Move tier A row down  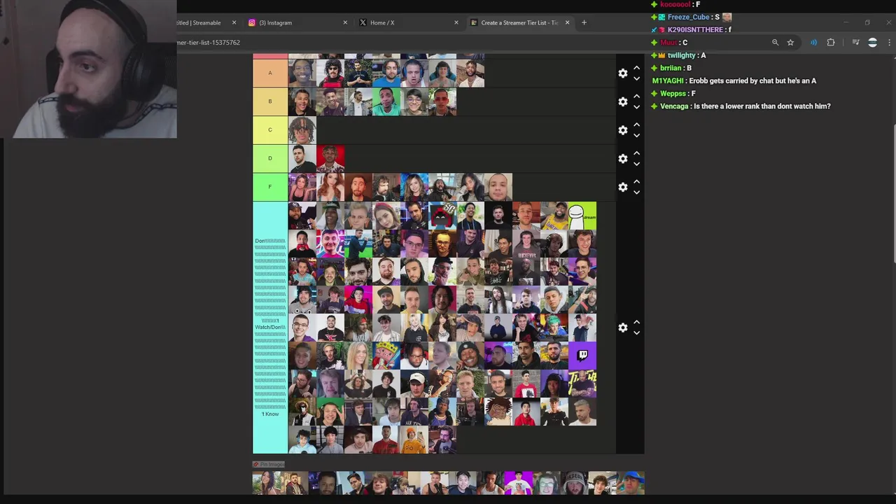pyautogui.click(x=636, y=78)
